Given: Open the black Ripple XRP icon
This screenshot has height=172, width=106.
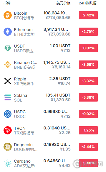Looking at the screenshot, I should point(8,81).
